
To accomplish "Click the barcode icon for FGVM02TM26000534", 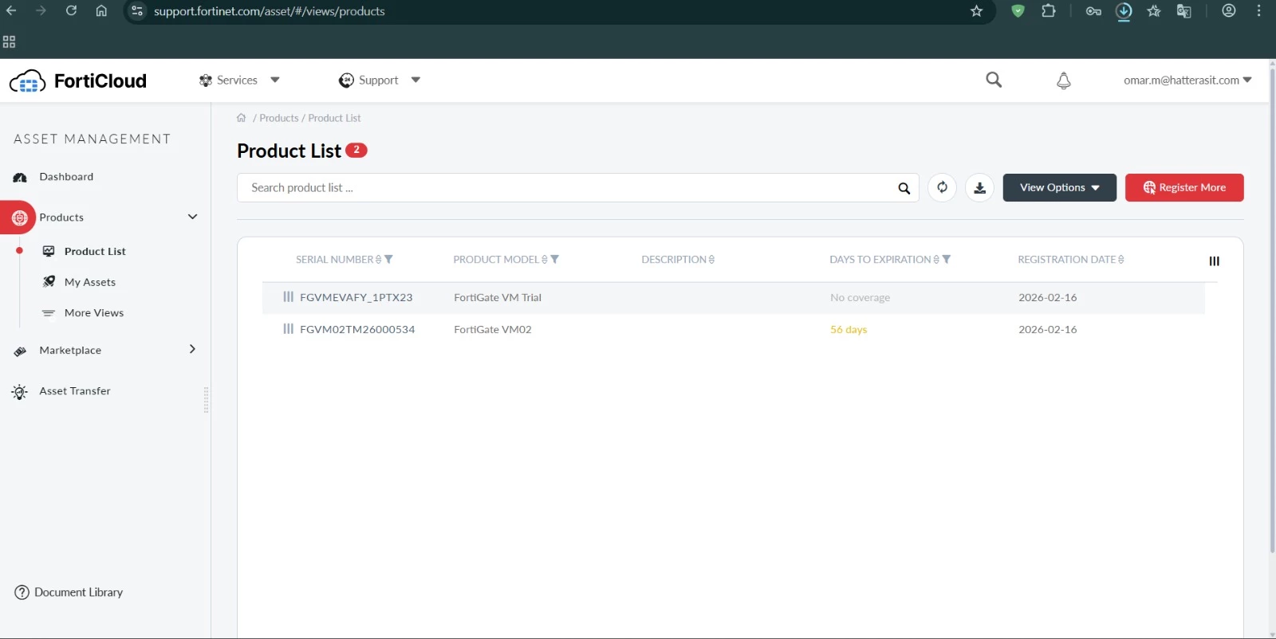I will (288, 328).
